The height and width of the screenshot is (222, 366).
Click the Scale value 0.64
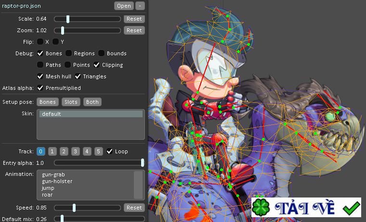(x=41, y=19)
